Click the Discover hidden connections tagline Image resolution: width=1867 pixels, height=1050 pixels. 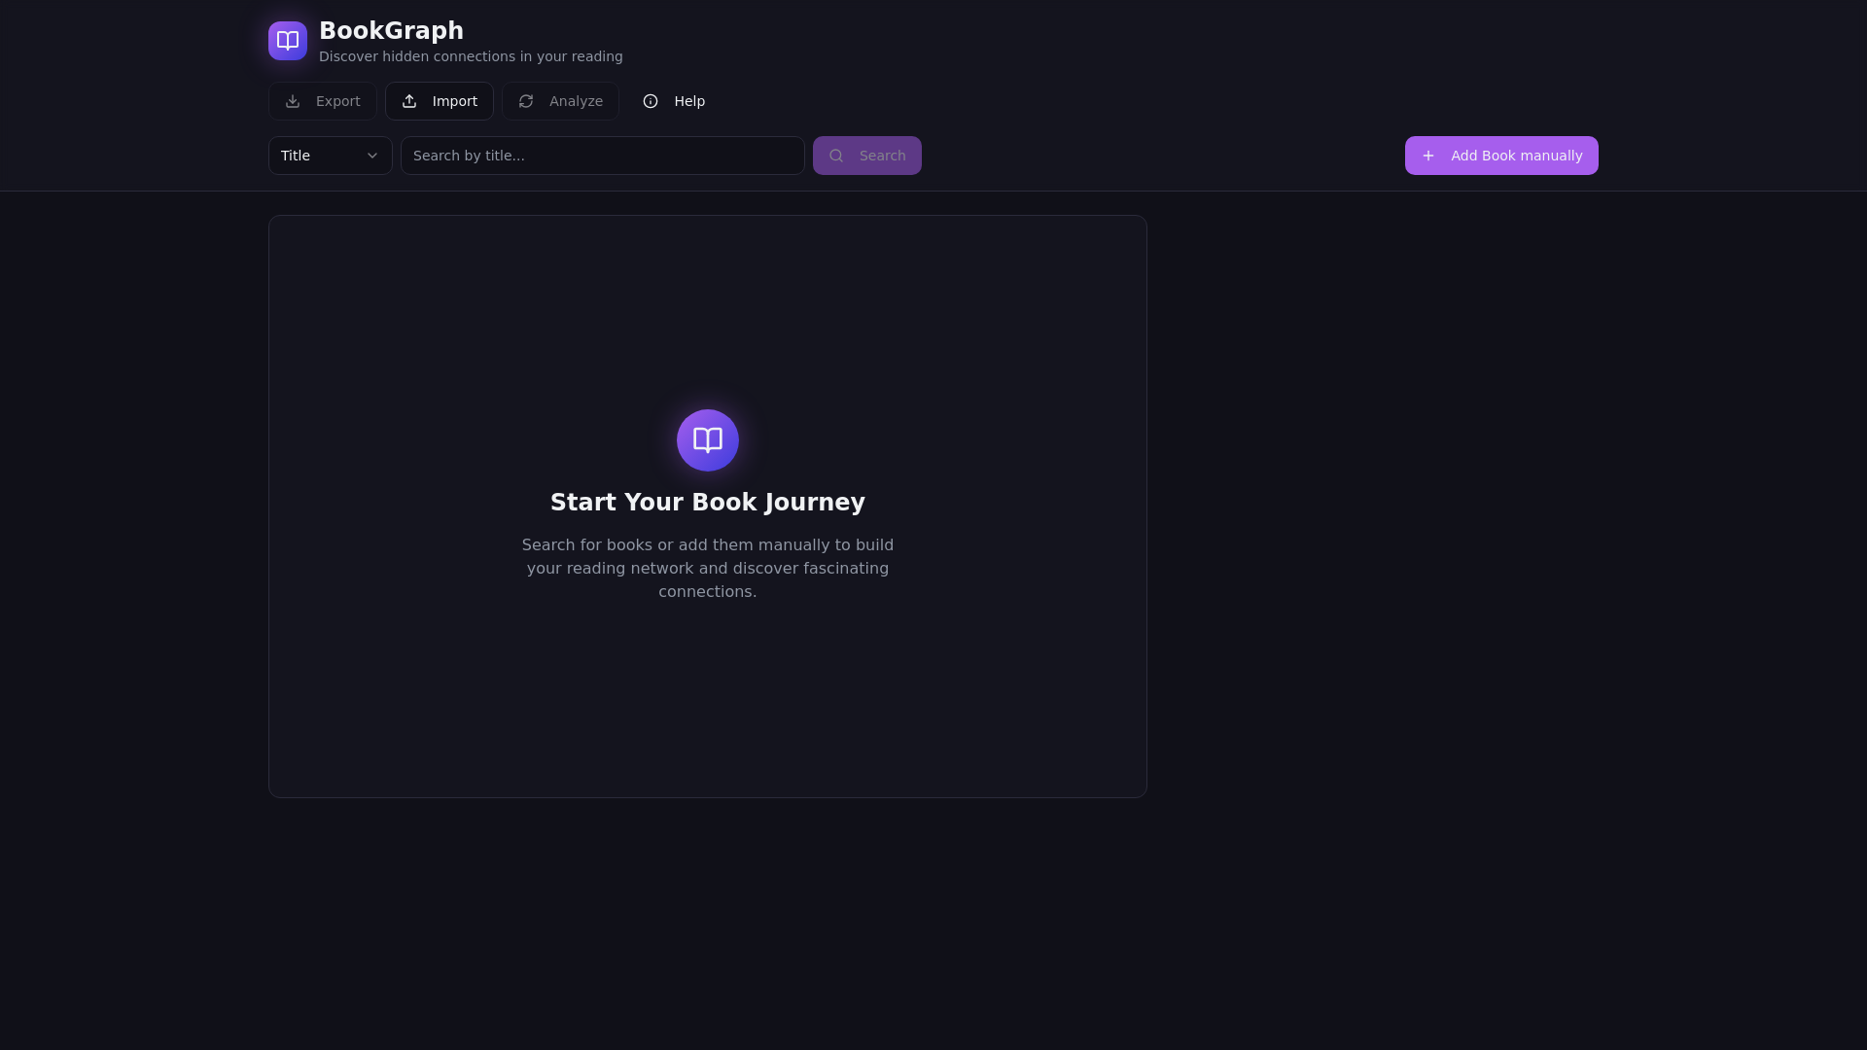(x=471, y=57)
